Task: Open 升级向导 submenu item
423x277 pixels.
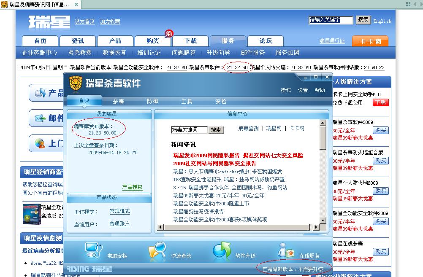Action: coord(218,53)
